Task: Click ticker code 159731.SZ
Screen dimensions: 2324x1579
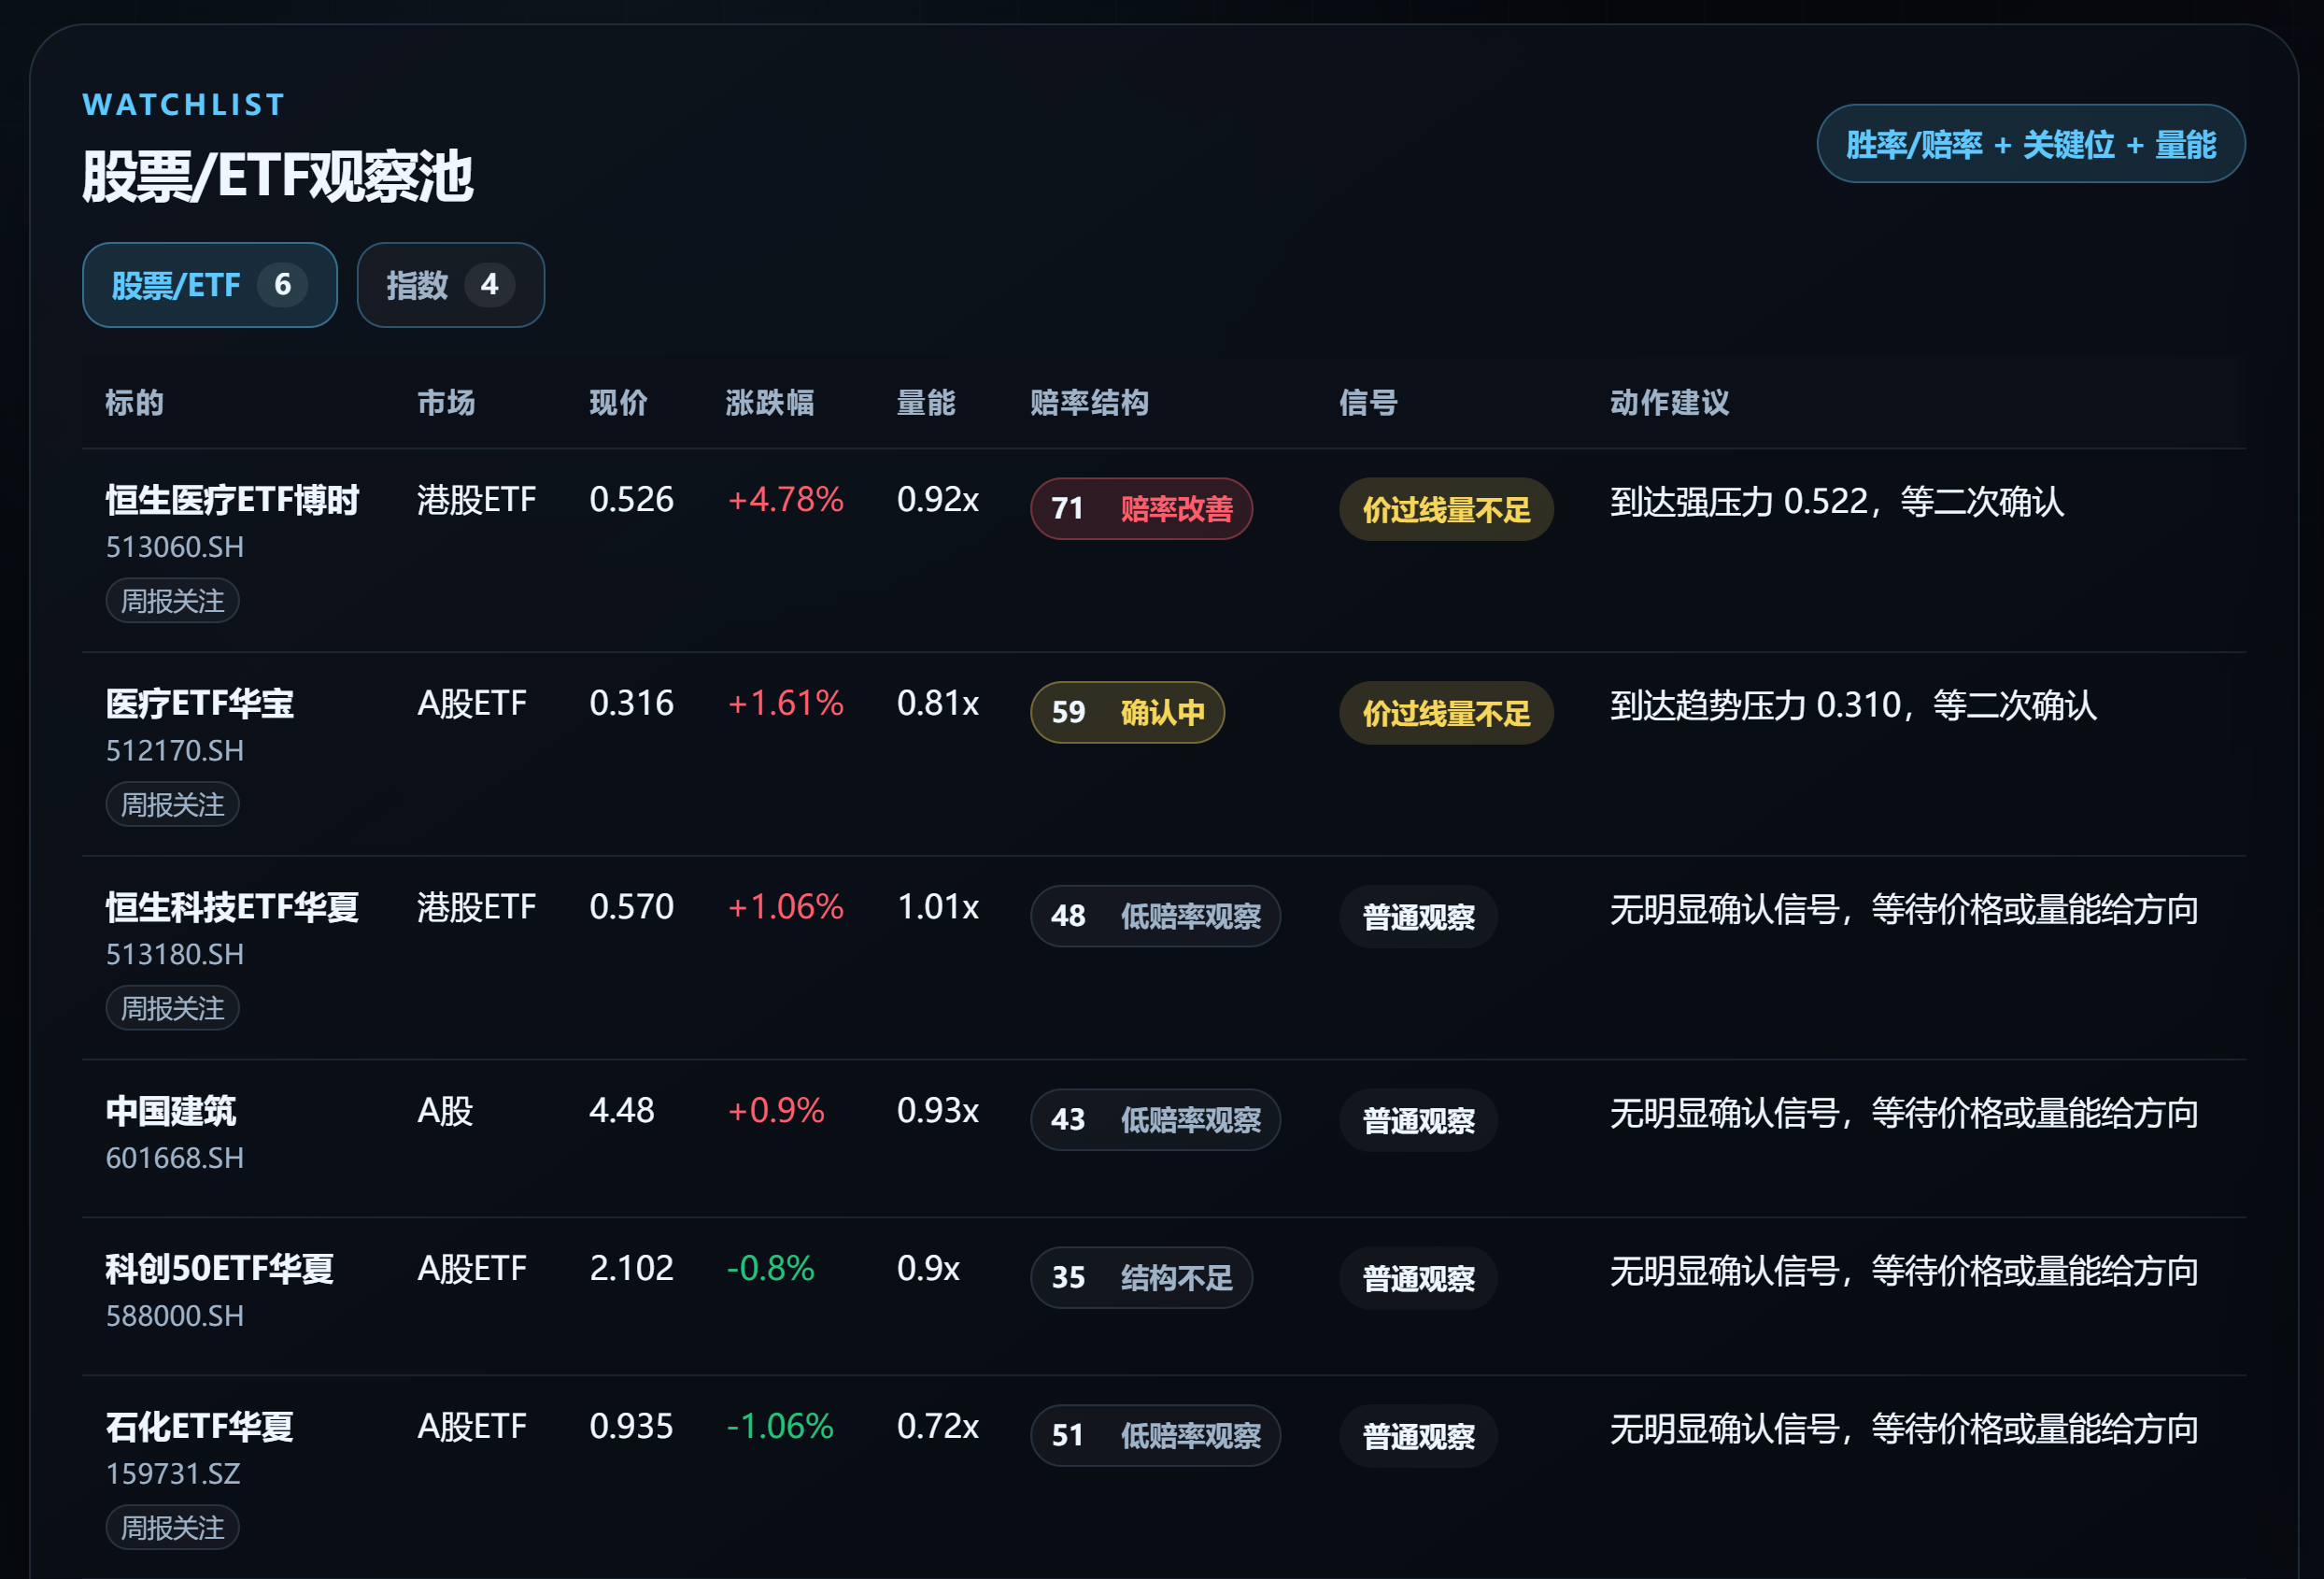Action: click(173, 1474)
